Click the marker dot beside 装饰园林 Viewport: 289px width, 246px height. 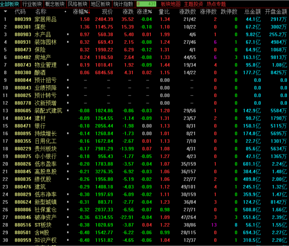[68, 42]
